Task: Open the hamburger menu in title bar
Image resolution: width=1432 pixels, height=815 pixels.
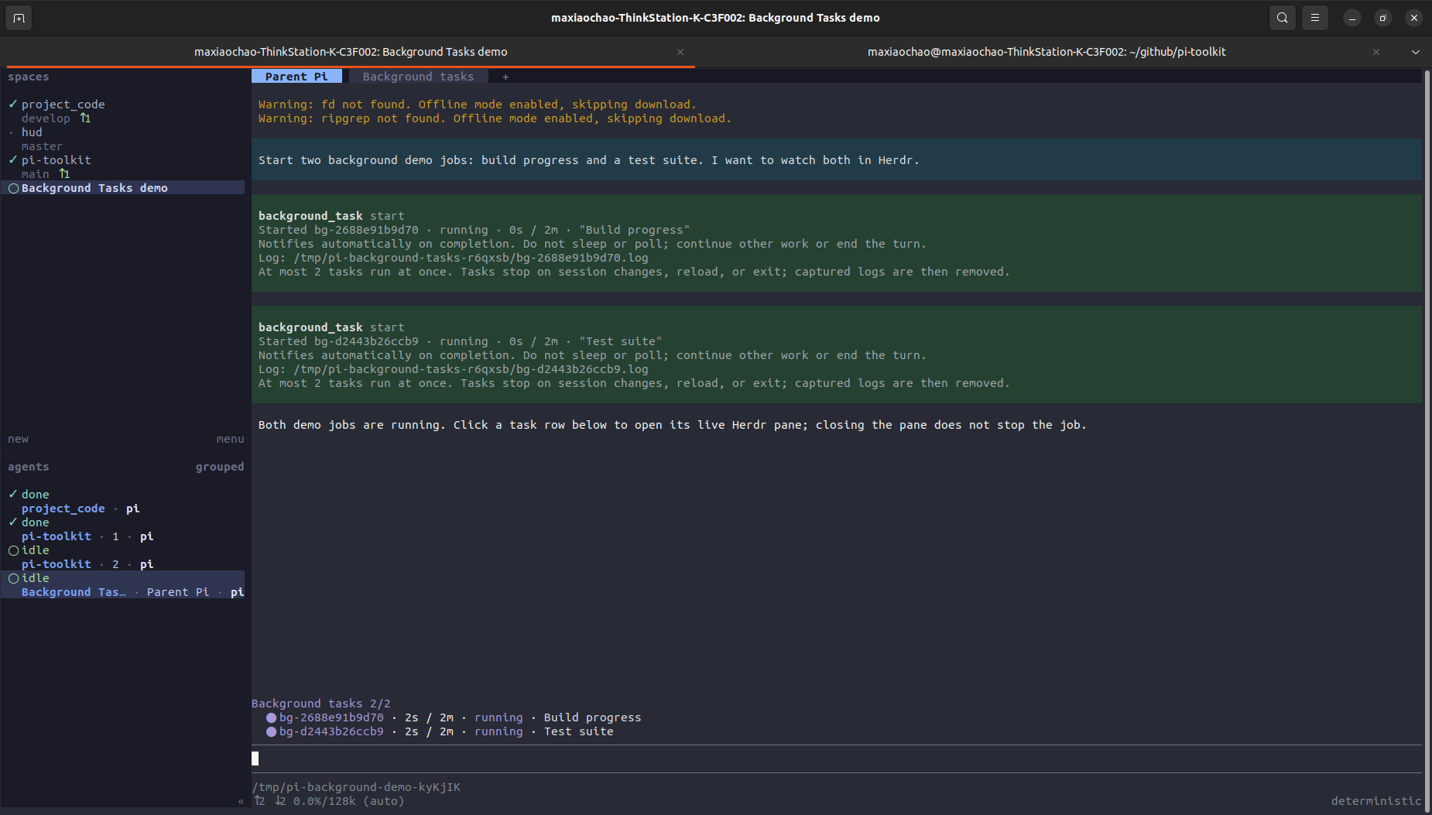Action: click(1315, 18)
